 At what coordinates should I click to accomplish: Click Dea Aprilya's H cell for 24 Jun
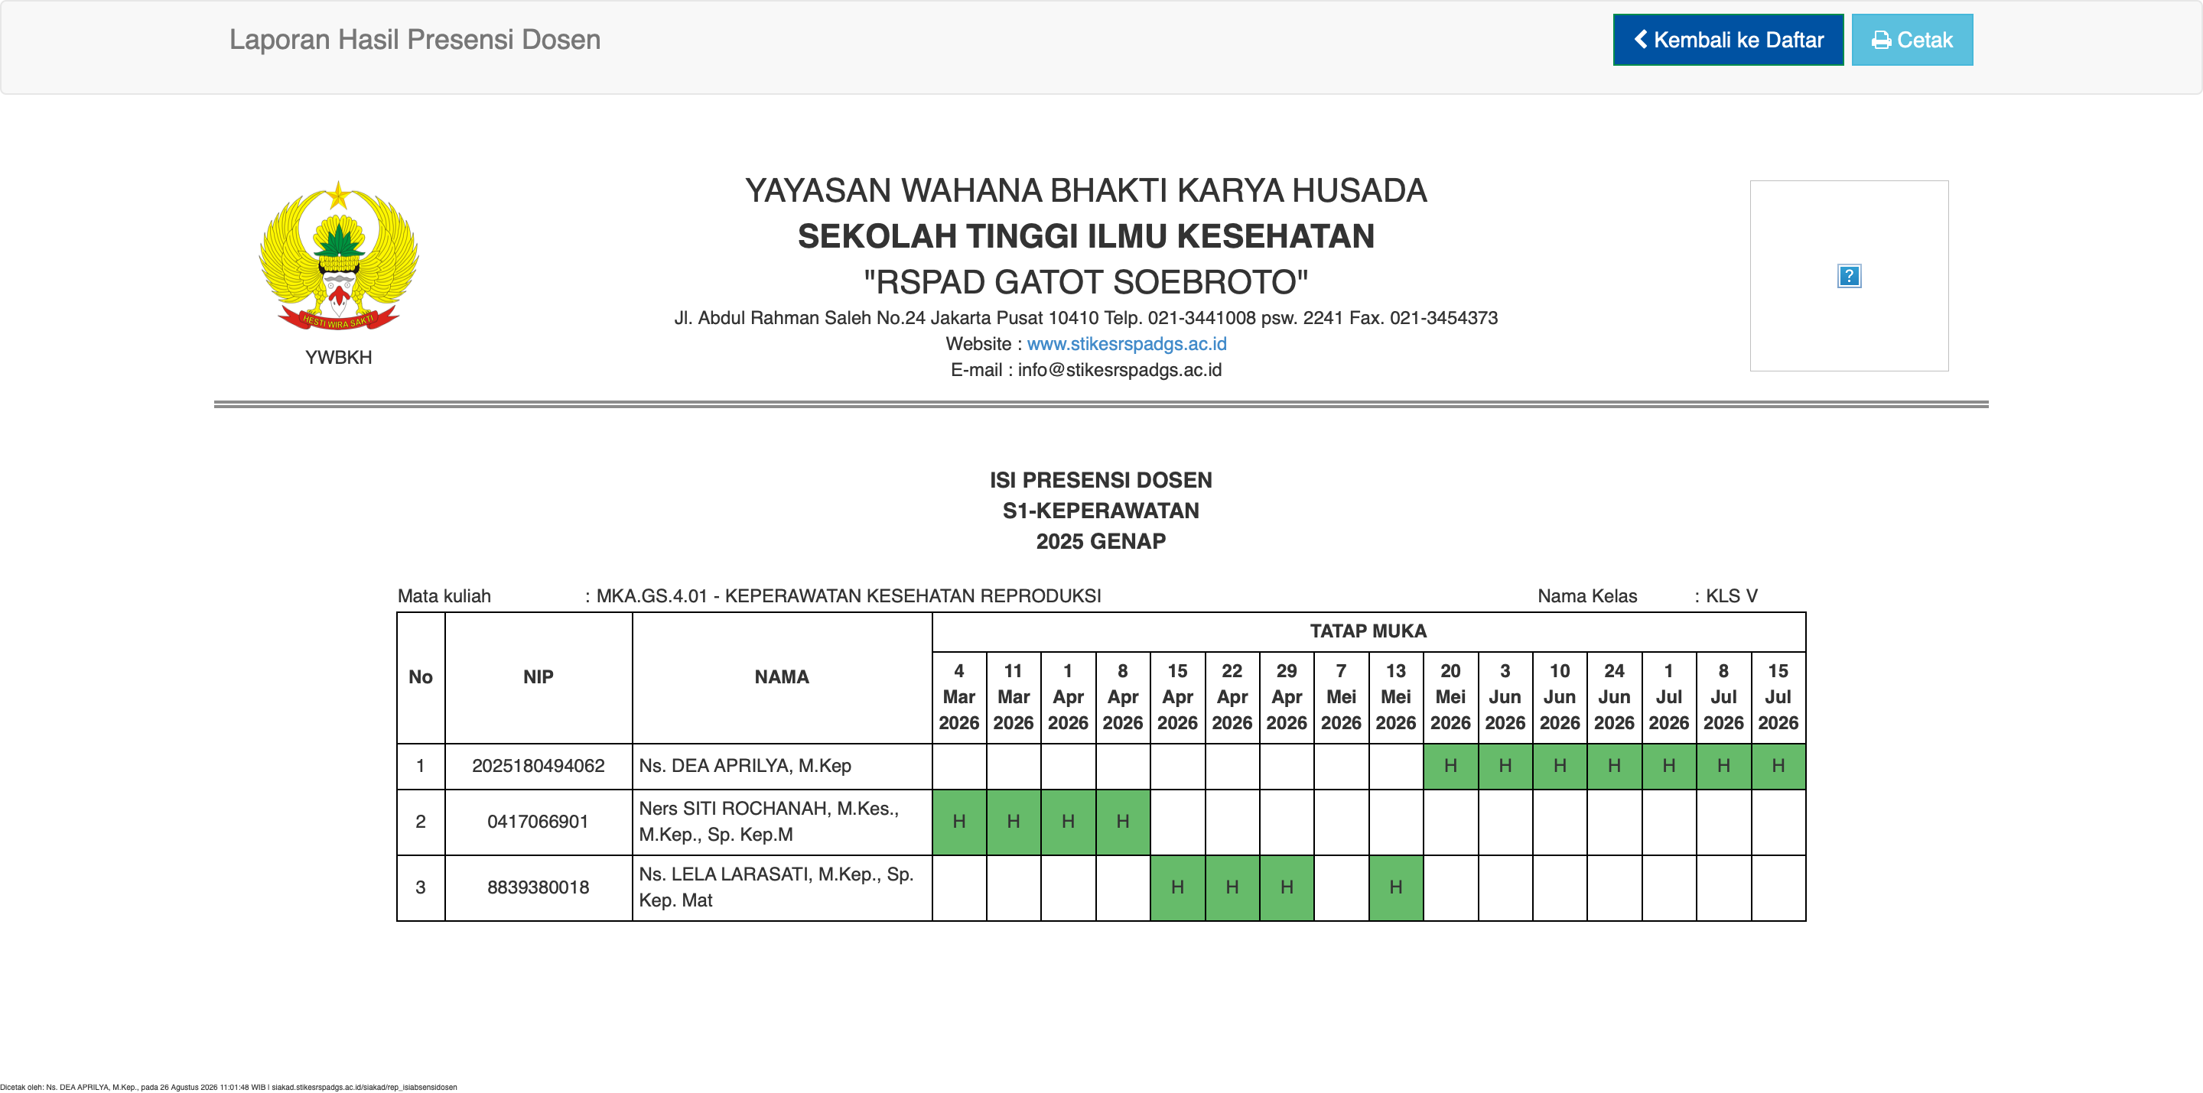[x=1615, y=766]
